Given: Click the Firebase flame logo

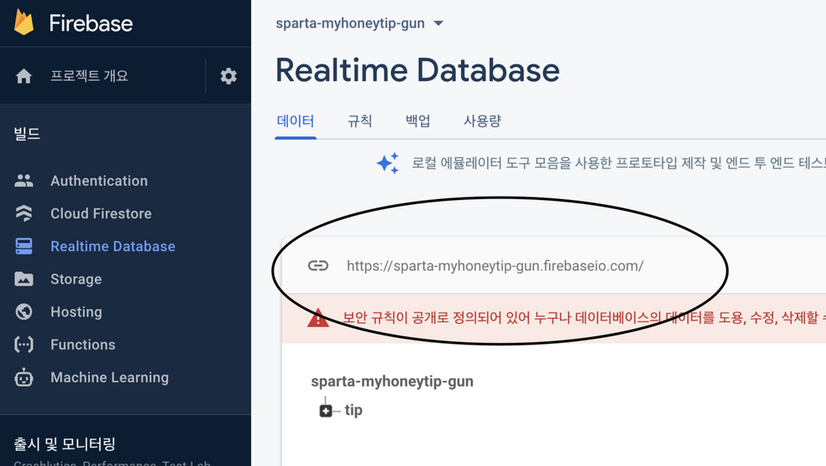Looking at the screenshot, I should (x=24, y=22).
